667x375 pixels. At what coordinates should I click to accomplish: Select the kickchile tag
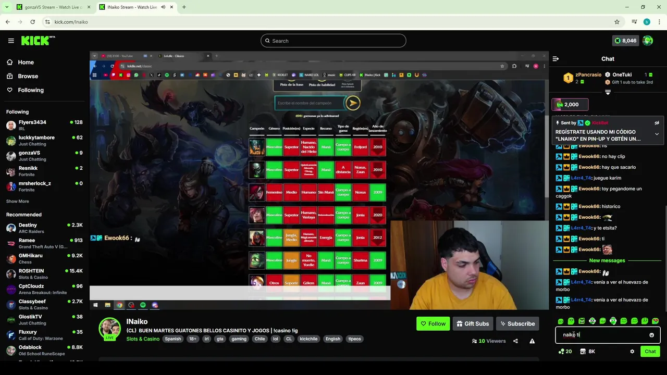point(308,339)
